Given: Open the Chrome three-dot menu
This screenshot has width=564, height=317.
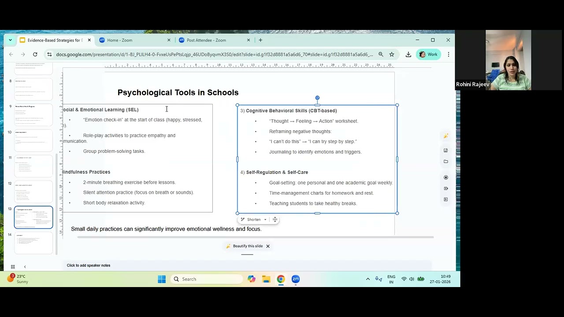Looking at the screenshot, I should coord(448,55).
